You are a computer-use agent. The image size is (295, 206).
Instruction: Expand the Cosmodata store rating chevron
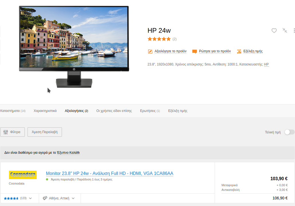pyautogui.click(x=30, y=198)
